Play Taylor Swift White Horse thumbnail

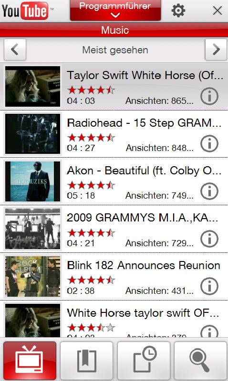[x=32, y=86]
